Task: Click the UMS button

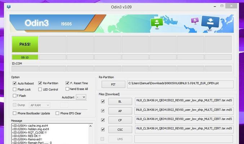Action: point(120,139)
